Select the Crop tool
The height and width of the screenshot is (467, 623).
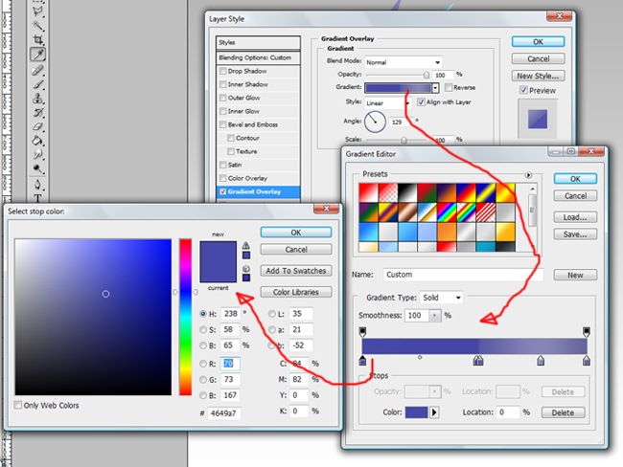click(x=38, y=39)
